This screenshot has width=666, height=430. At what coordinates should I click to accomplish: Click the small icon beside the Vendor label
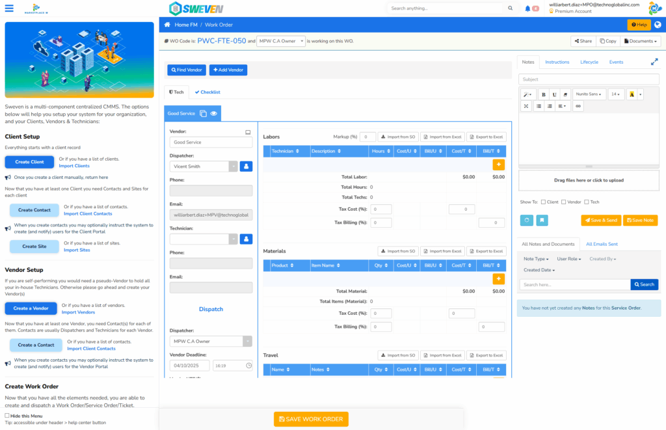tap(248, 132)
